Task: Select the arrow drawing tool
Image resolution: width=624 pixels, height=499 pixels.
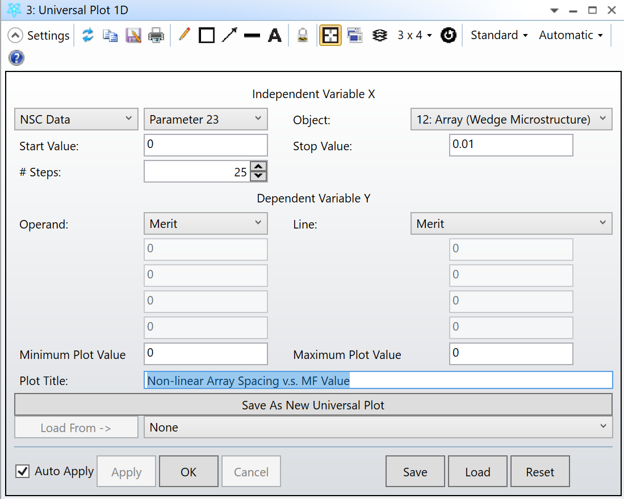Action: click(x=229, y=35)
